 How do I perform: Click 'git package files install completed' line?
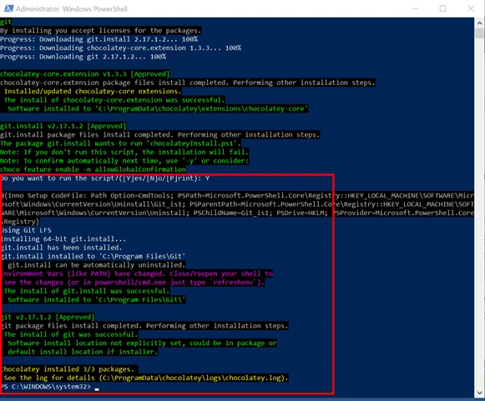click(144, 326)
